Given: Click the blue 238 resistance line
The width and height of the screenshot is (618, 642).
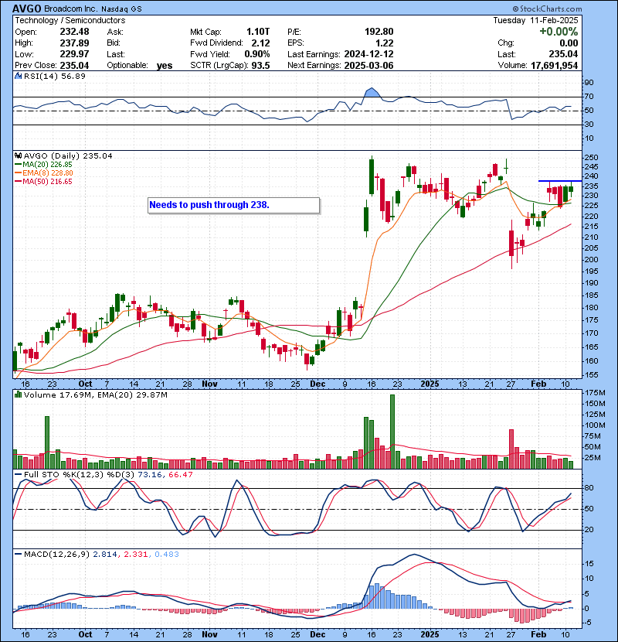Looking at the screenshot, I should (x=560, y=181).
